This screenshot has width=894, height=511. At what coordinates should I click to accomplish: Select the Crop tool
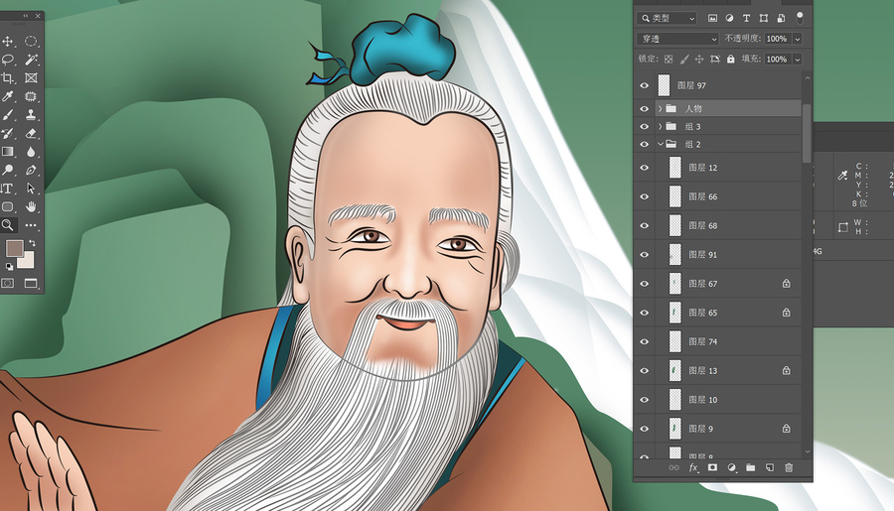tap(7, 78)
